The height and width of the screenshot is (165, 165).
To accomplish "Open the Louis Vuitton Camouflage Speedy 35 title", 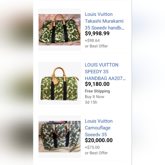I will [99, 128].
